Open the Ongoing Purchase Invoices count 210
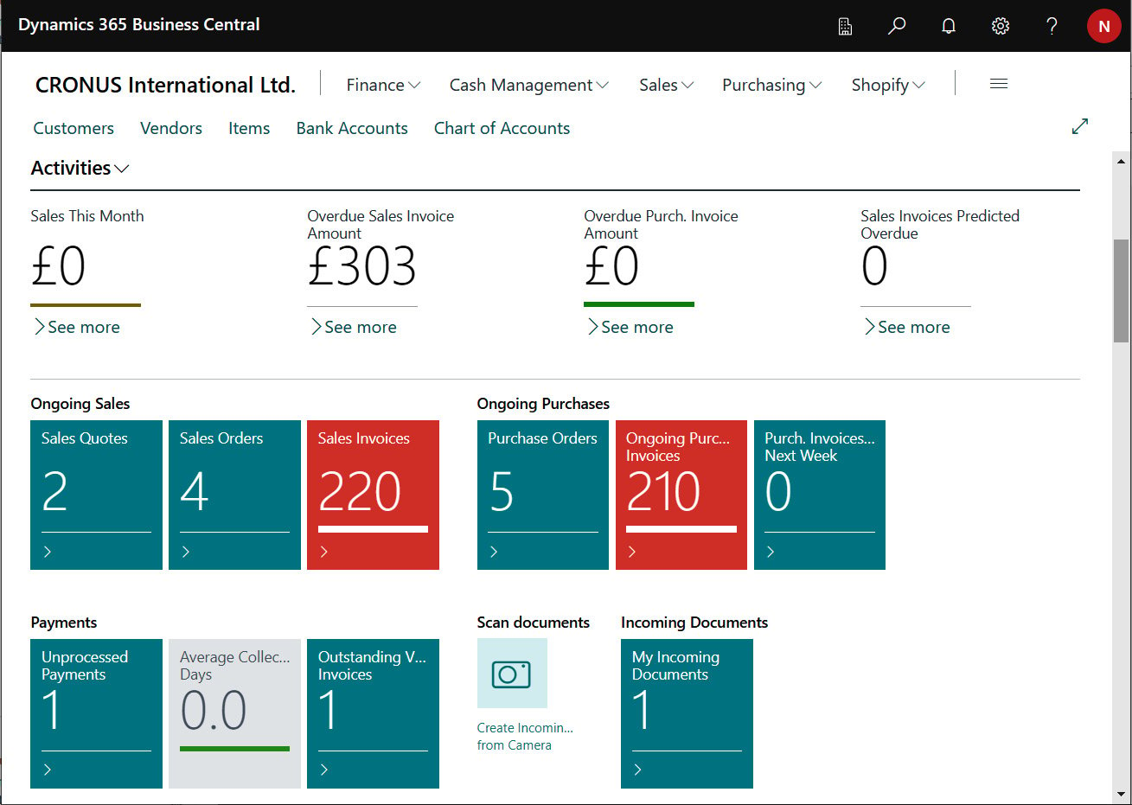 coord(663,491)
